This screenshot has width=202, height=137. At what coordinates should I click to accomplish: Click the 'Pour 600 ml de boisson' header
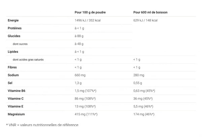pyautogui.click(x=150, y=12)
